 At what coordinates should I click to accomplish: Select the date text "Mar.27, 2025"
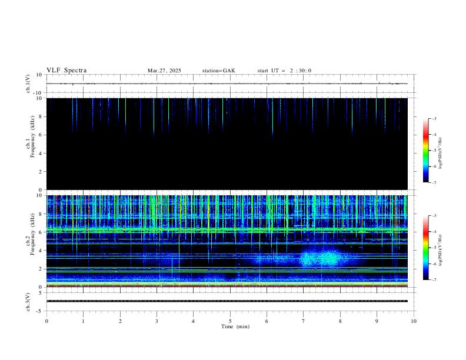164,71
